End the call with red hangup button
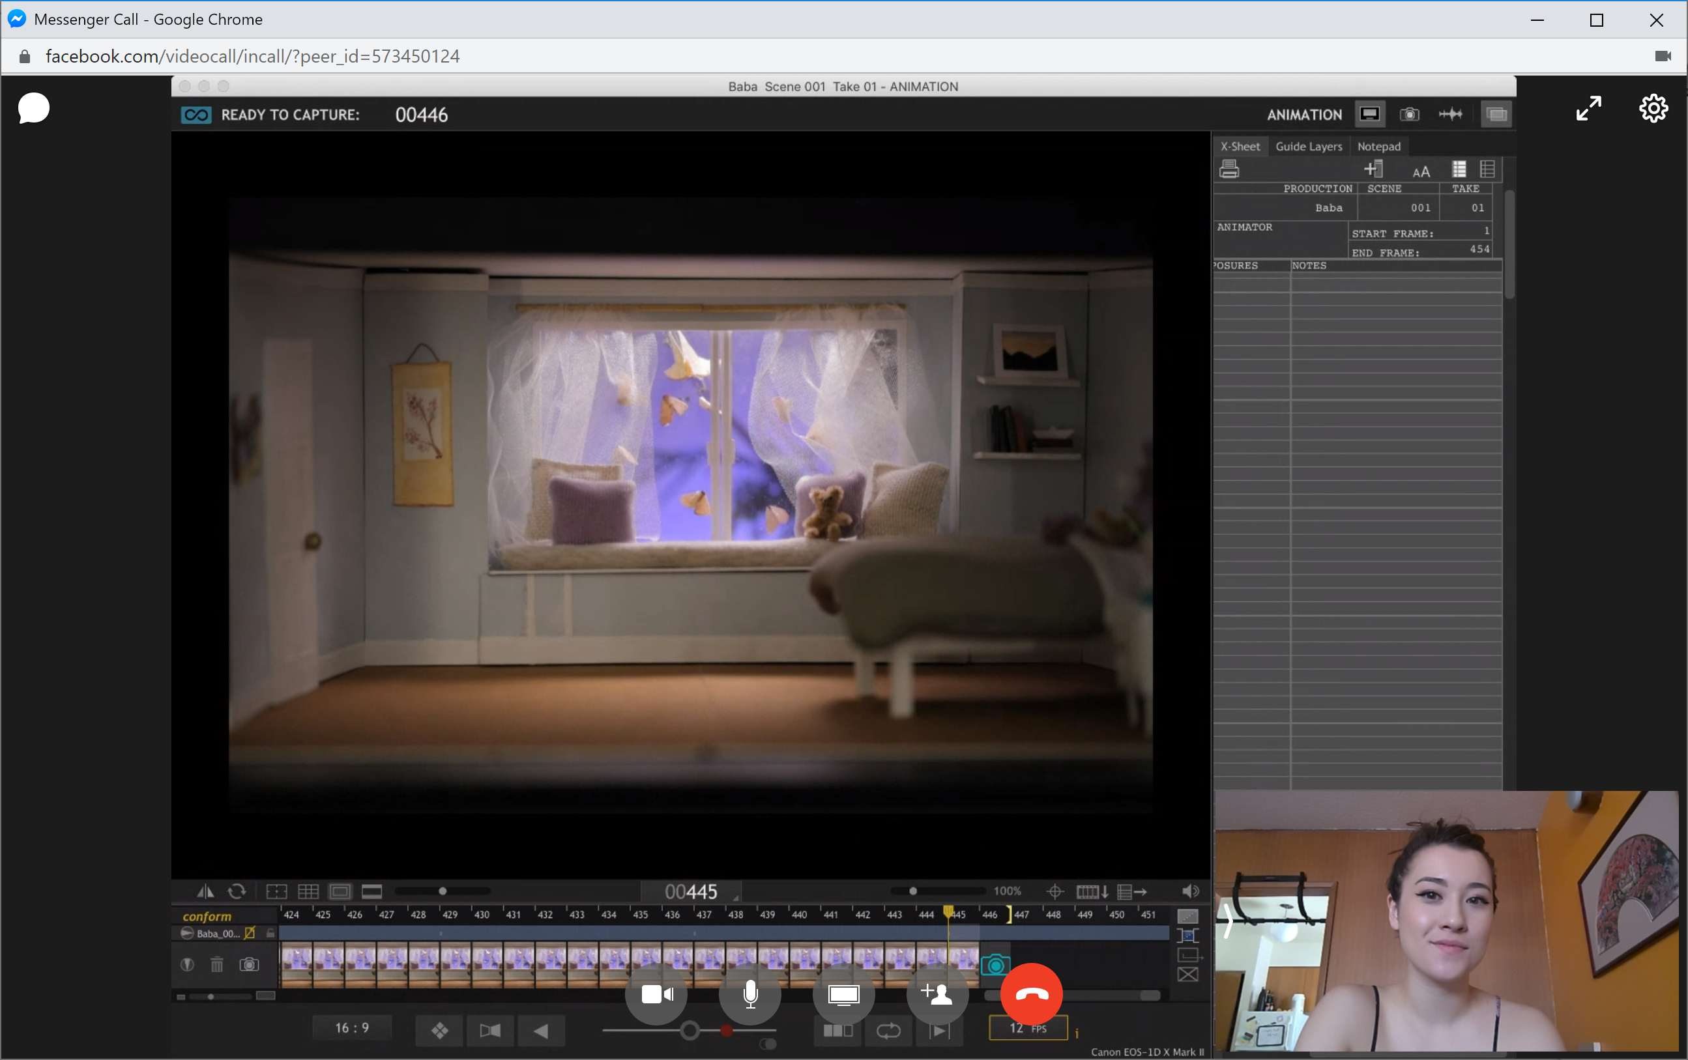 [x=1031, y=994]
